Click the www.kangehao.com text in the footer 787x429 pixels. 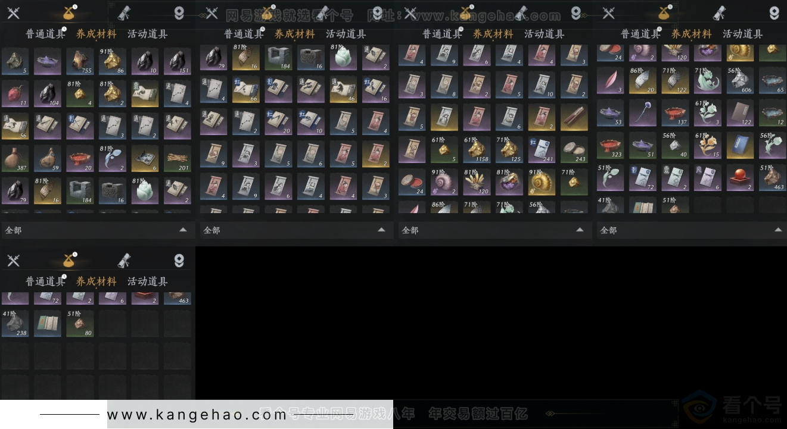197,415
